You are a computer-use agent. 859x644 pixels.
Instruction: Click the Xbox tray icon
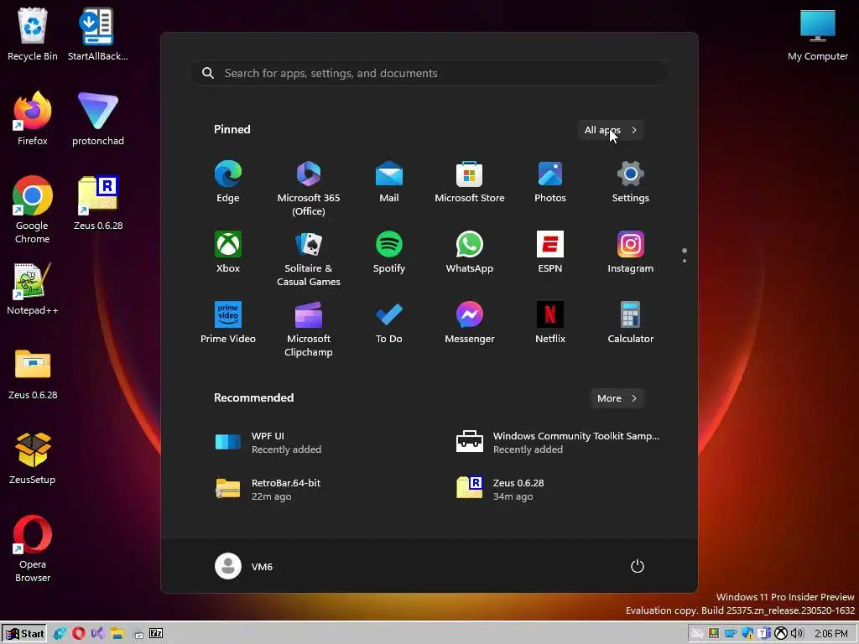pyautogui.click(x=781, y=634)
